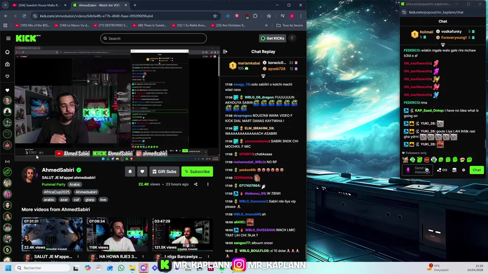
Task: Follow AhmedSabiri with heart button
Action: (x=142, y=172)
